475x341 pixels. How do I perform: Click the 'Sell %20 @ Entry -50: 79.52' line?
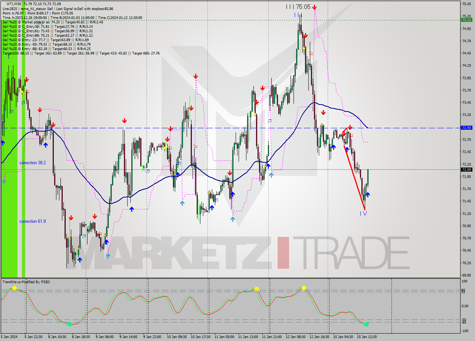tap(46, 44)
